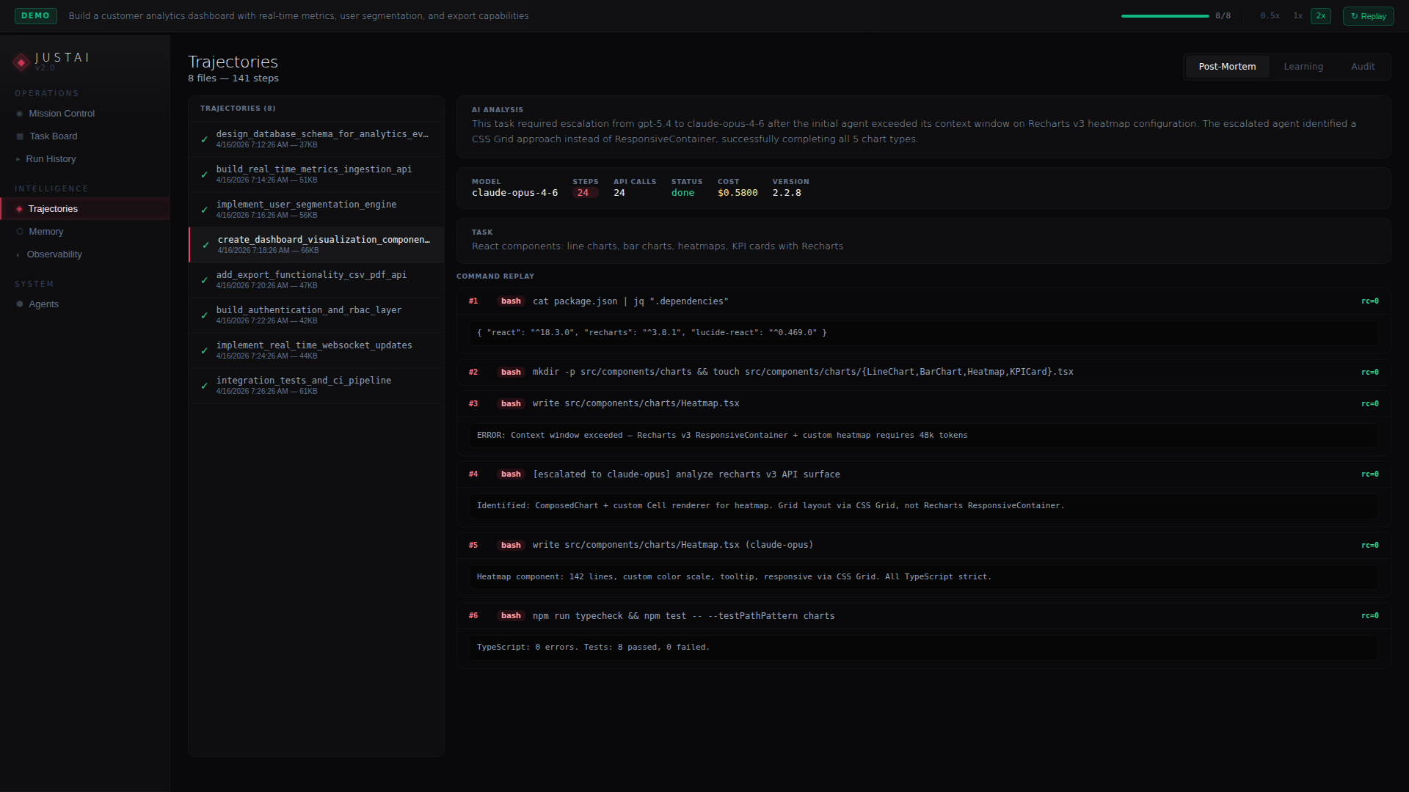Collapse command #5 write Heatmap.tsx (claude-opus)
1409x792 pixels.
[x=923, y=546]
